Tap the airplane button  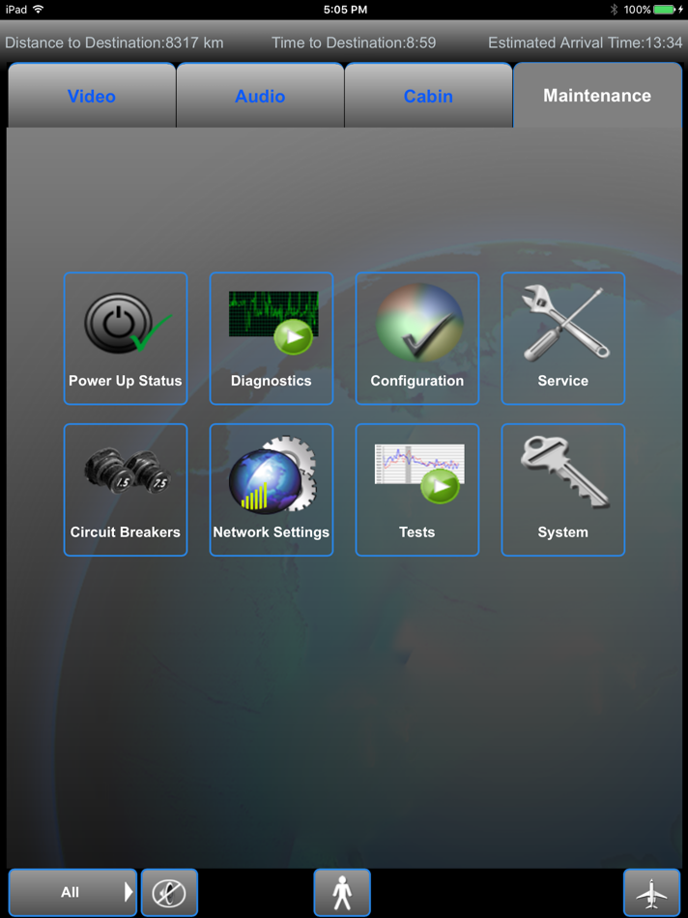point(651,892)
